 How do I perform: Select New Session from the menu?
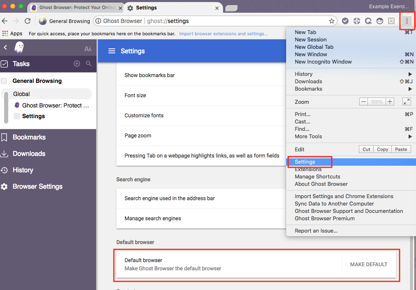(x=351, y=40)
